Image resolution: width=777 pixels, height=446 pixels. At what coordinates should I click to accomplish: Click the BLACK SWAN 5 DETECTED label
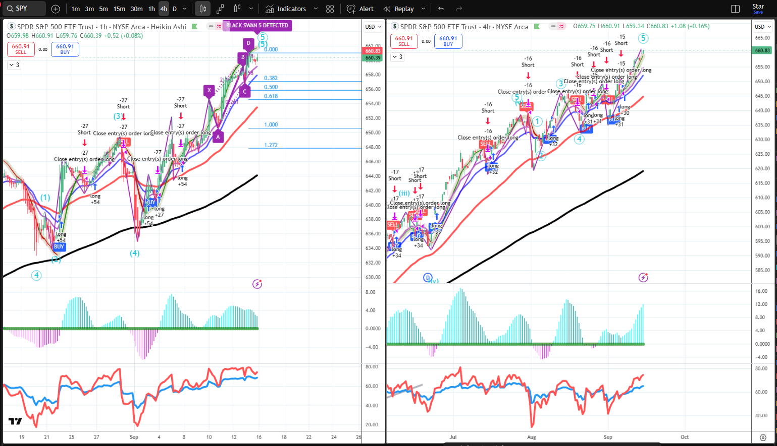point(257,25)
